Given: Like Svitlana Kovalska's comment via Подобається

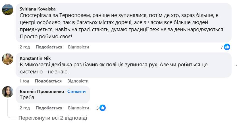Looking at the screenshot, I should (49, 47).
